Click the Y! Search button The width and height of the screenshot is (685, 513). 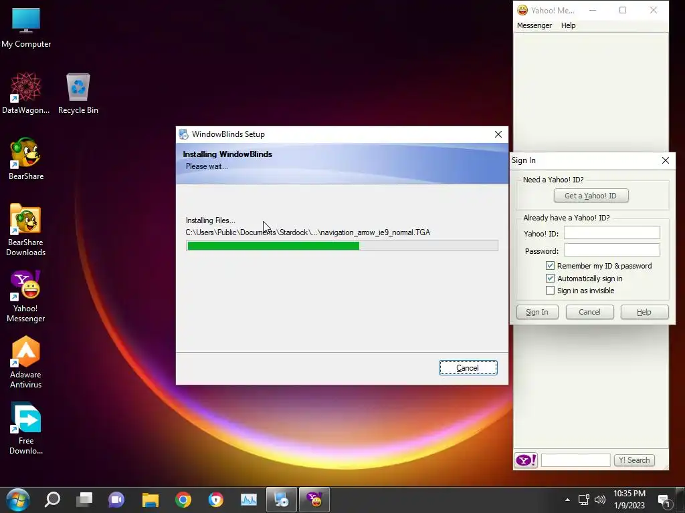point(634,460)
